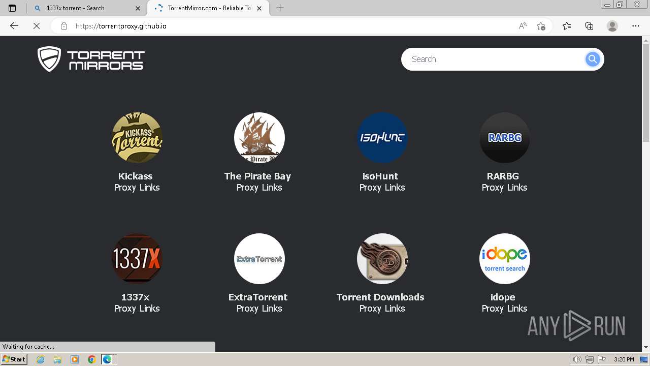Open the Action Center flag icon

[x=602, y=359]
